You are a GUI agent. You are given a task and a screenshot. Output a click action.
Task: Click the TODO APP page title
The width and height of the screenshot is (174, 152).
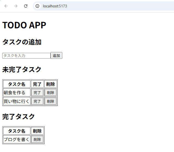click(x=24, y=25)
